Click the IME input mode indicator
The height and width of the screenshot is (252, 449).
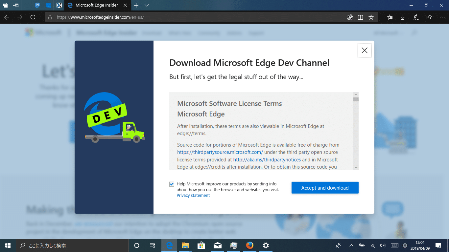click(x=405, y=245)
